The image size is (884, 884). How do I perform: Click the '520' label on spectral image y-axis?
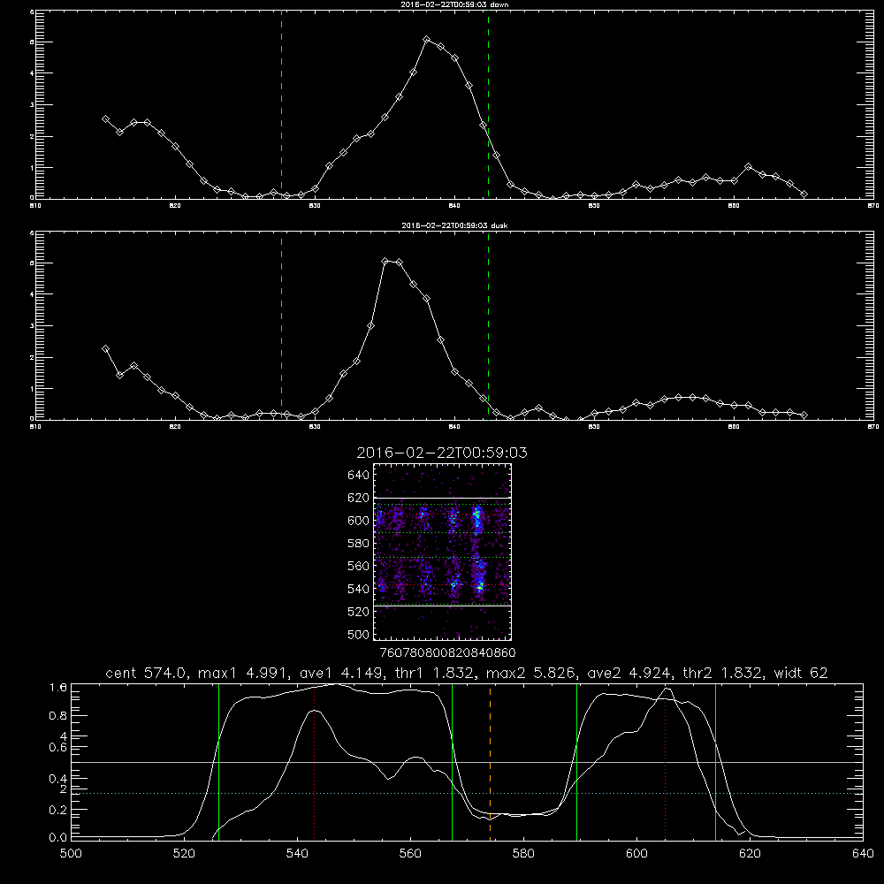tap(359, 611)
